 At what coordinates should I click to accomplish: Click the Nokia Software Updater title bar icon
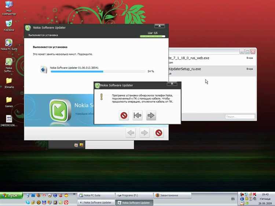pos(28,28)
